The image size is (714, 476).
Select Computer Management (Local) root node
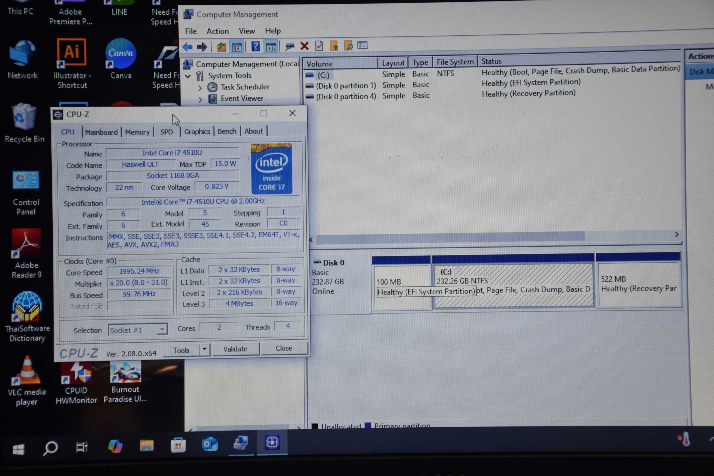coord(241,64)
